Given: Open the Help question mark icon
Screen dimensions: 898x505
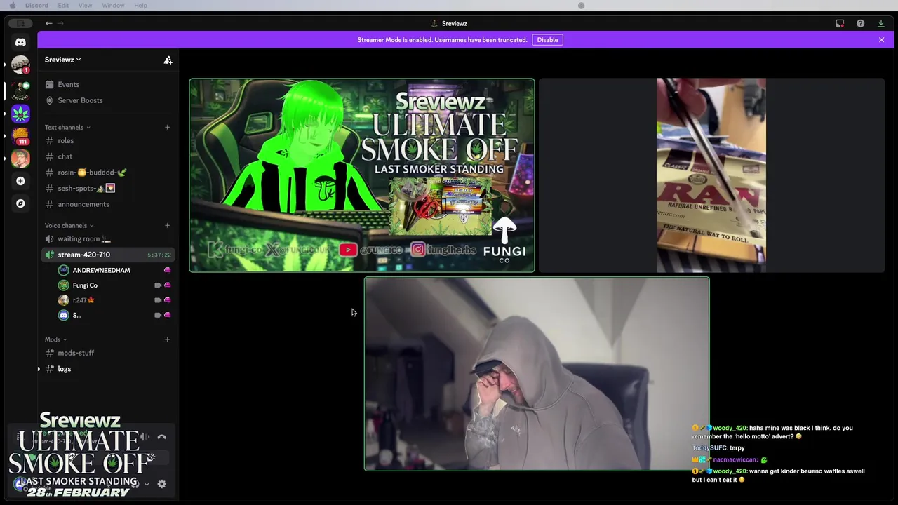Looking at the screenshot, I should (x=860, y=23).
